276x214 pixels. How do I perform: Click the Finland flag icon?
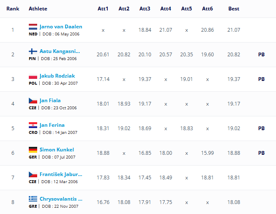(33, 51)
